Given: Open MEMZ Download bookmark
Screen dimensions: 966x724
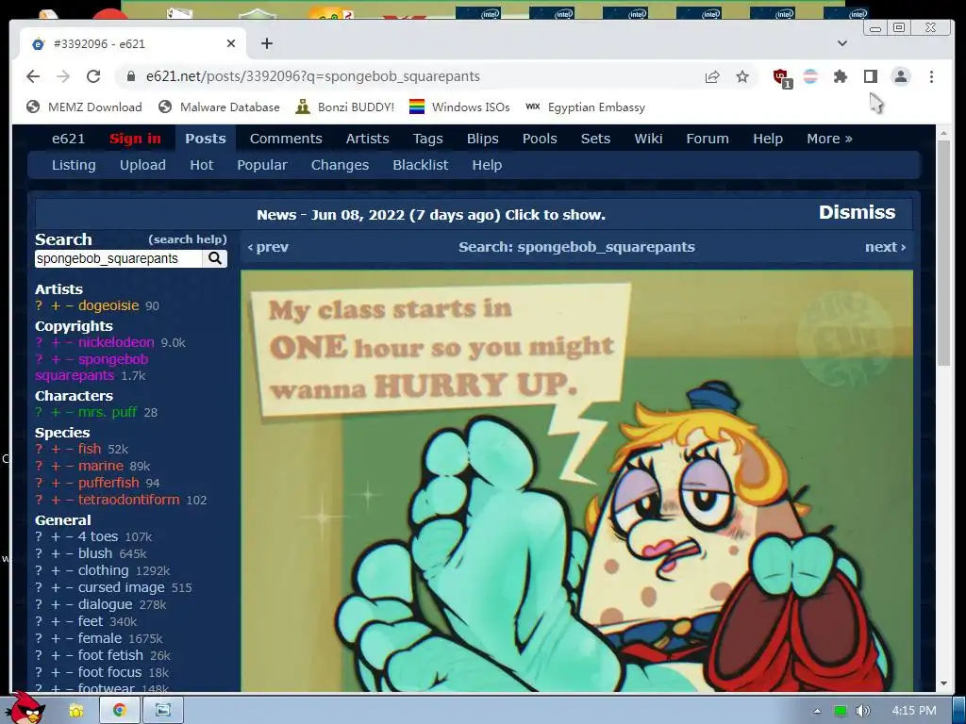Looking at the screenshot, I should (84, 107).
